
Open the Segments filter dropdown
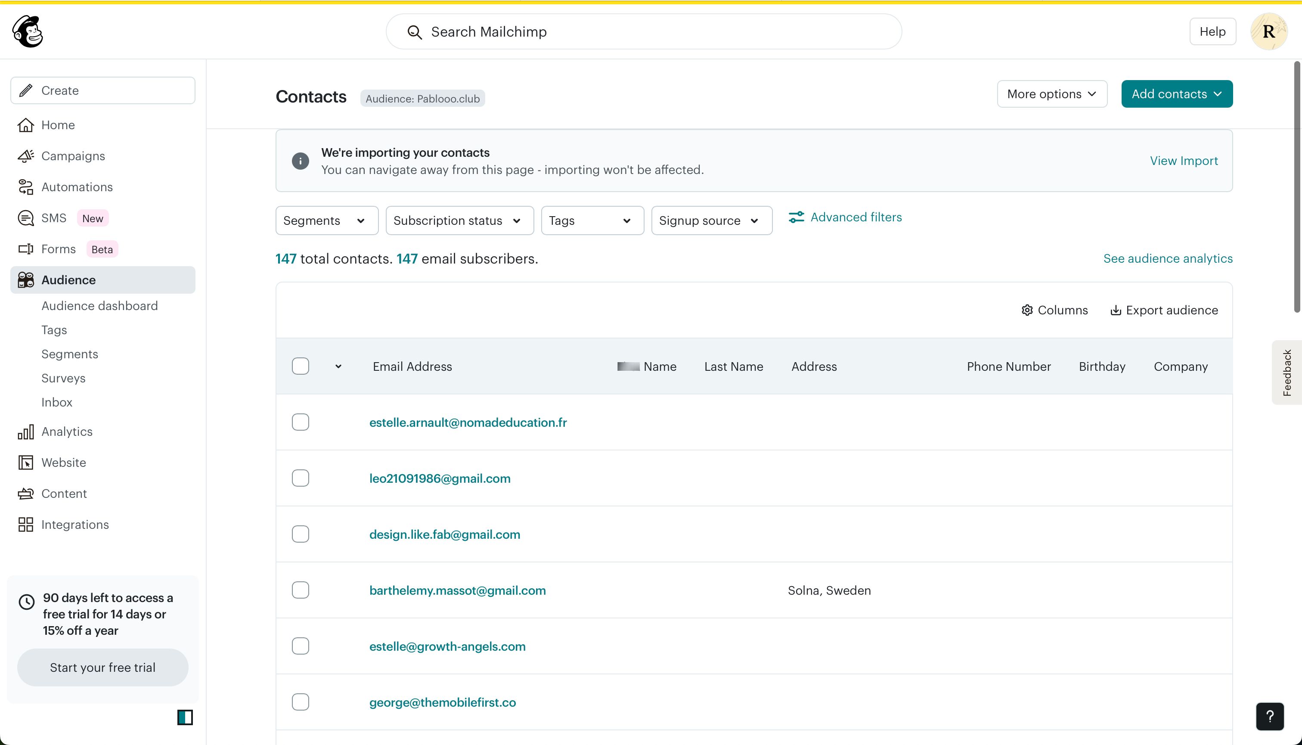click(x=327, y=220)
